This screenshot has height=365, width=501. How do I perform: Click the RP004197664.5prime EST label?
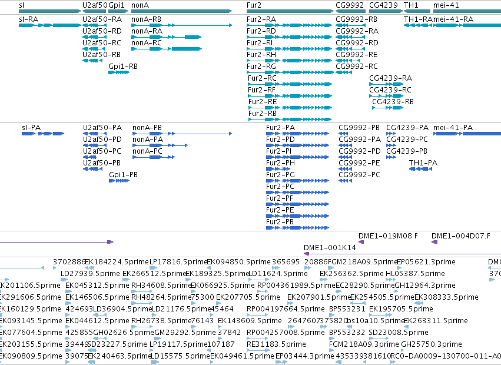pos(286,309)
